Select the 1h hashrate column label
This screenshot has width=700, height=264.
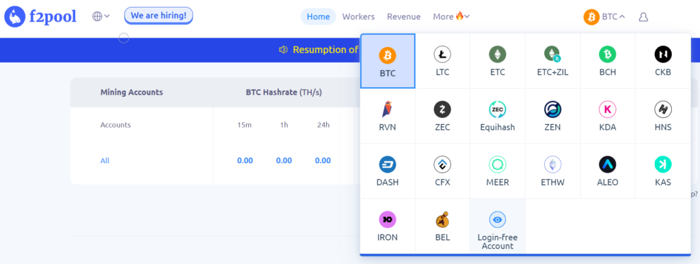click(x=284, y=125)
